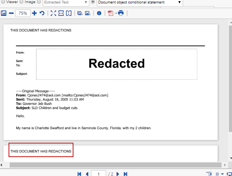Zoom out with the minus icon

click(11, 13)
